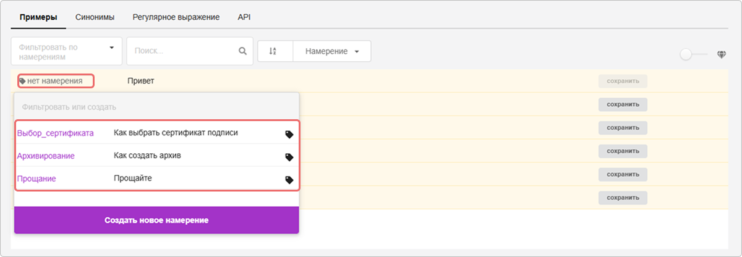
Task: Click the magnifier search icon
Action: tap(243, 51)
